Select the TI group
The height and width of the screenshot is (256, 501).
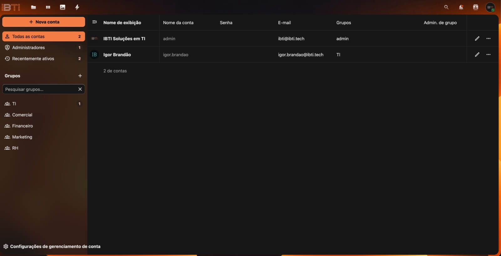[44, 104]
